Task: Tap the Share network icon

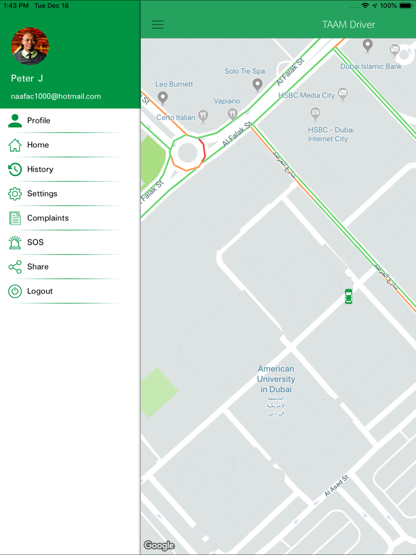Action: [x=15, y=267]
